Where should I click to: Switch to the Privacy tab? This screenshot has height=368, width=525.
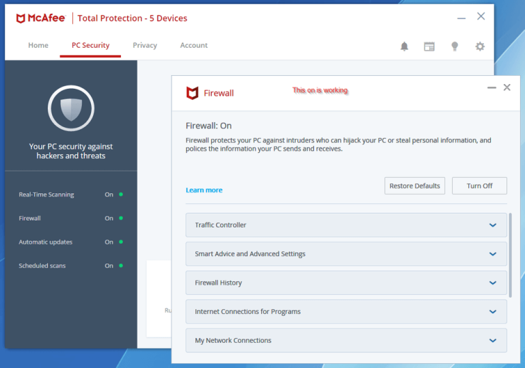145,46
